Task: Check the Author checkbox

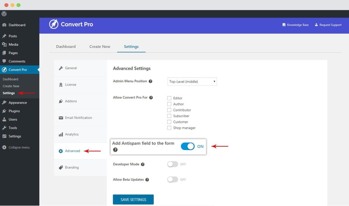Action: point(169,104)
